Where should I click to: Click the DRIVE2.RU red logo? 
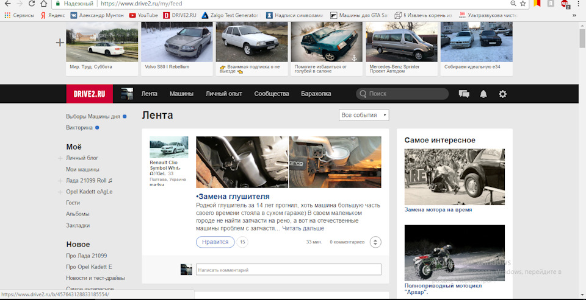click(x=89, y=94)
